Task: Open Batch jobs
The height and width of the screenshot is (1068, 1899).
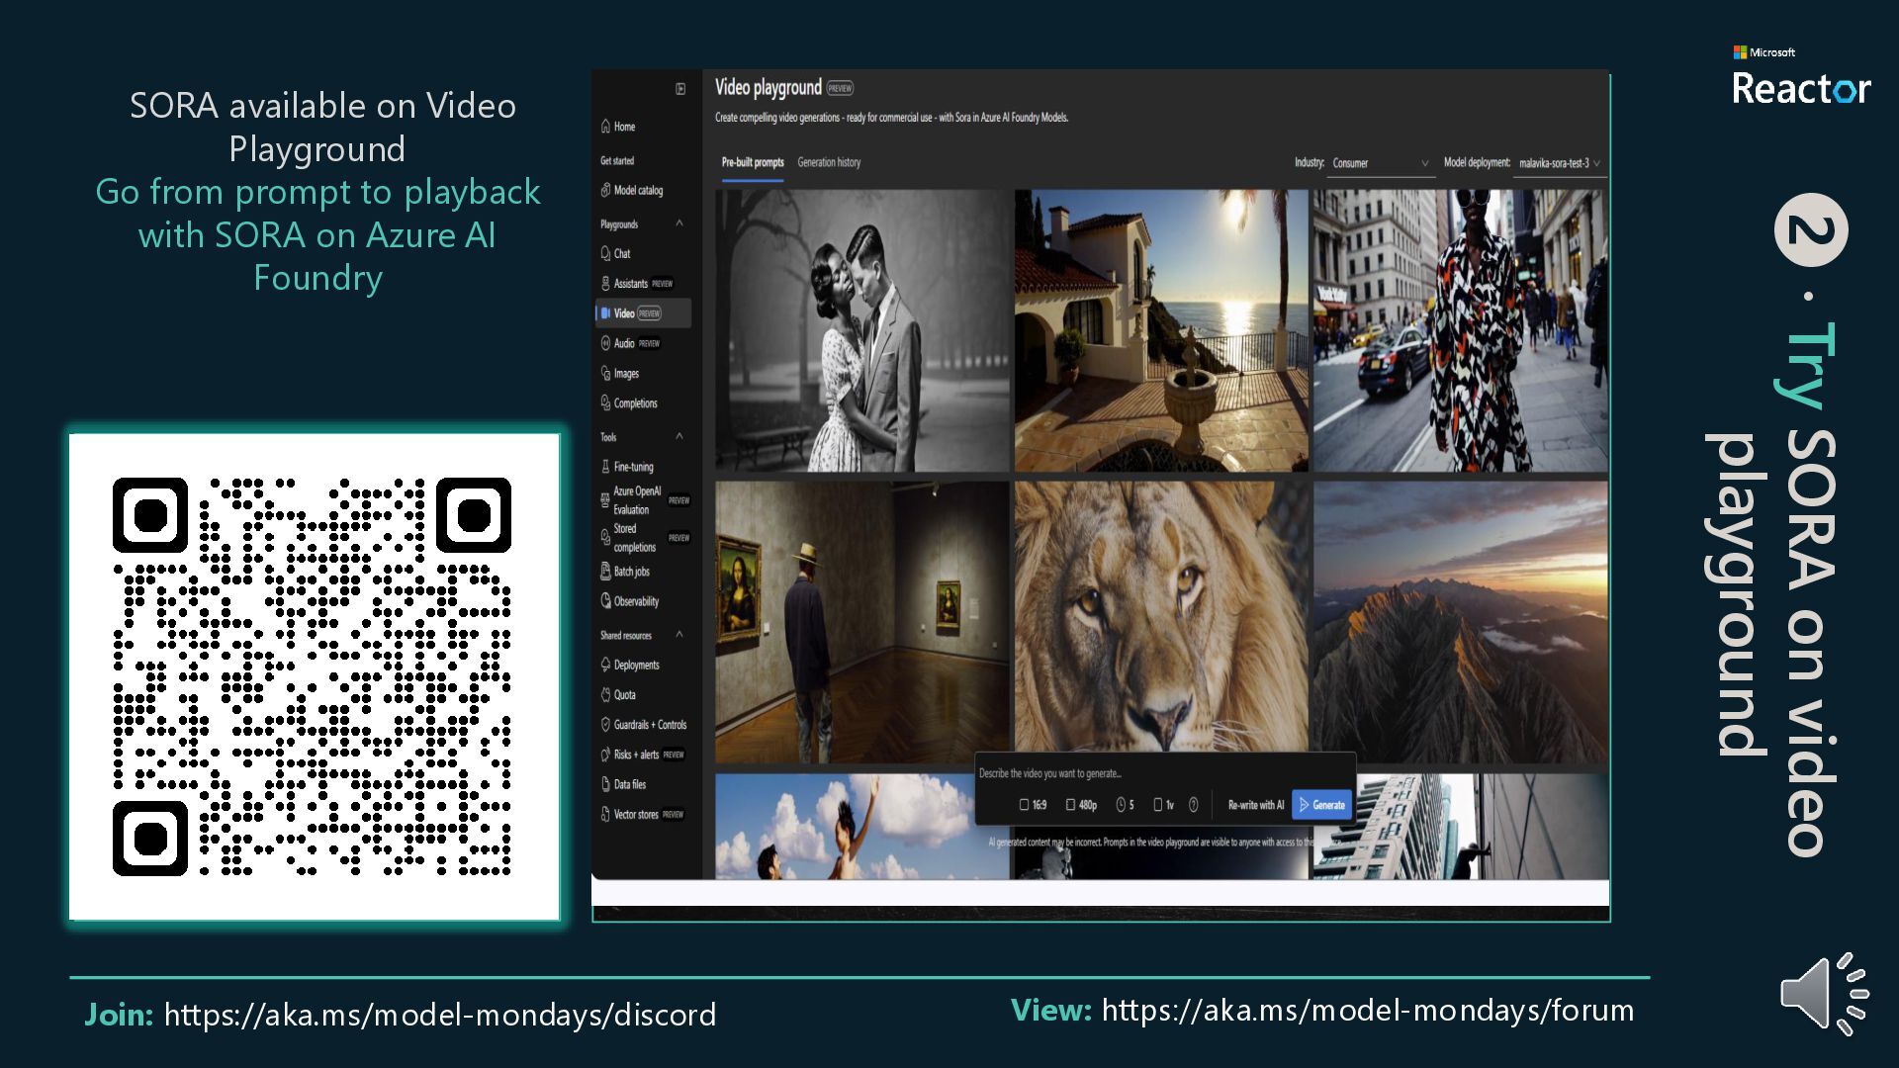Action: click(625, 571)
